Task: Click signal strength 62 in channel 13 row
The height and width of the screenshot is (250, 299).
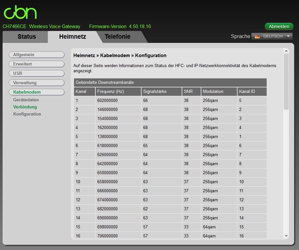Action: [x=145, y=209]
